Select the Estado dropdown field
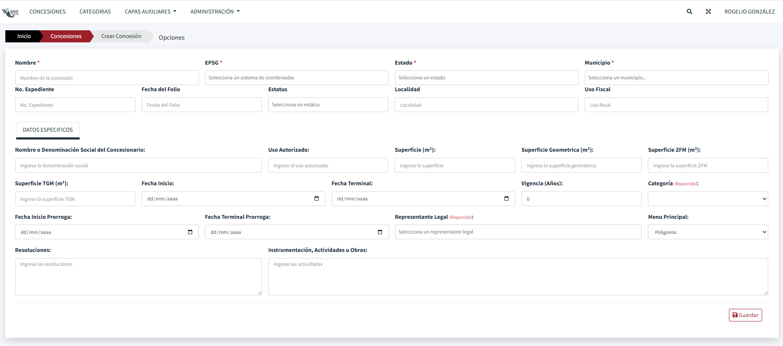This screenshot has height=346, width=783. coord(486,78)
